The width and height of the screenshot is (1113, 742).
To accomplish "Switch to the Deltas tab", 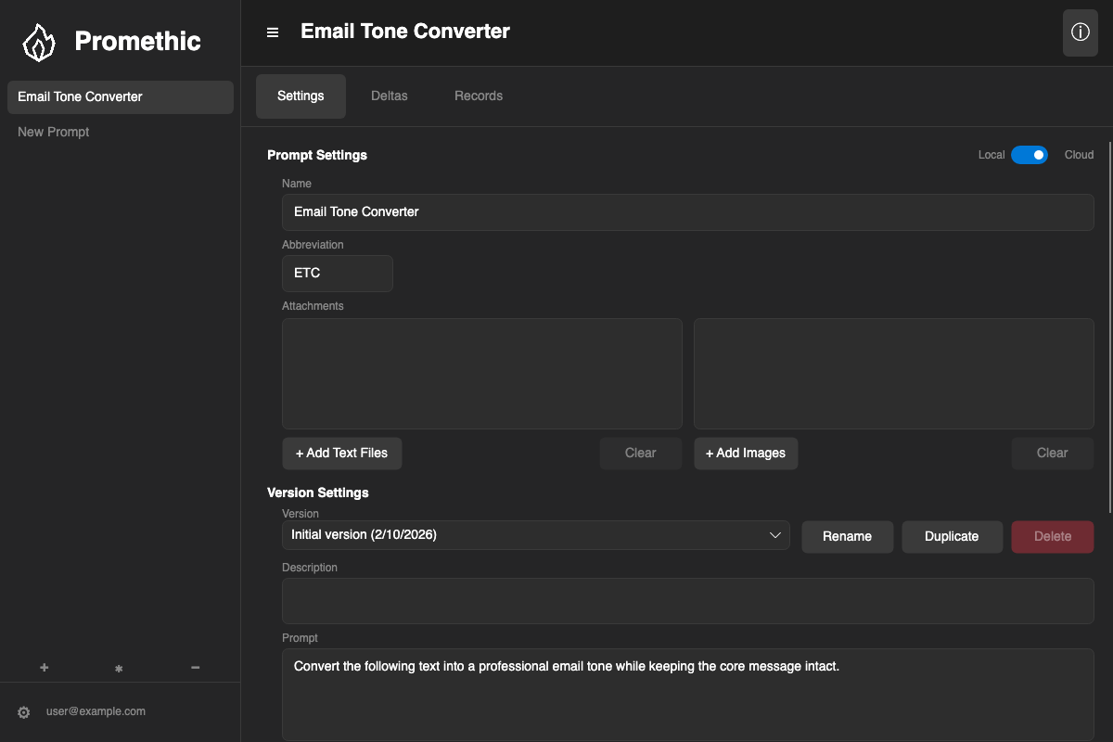I will pos(389,96).
